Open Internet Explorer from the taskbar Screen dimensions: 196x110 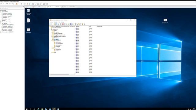[38, 109]
